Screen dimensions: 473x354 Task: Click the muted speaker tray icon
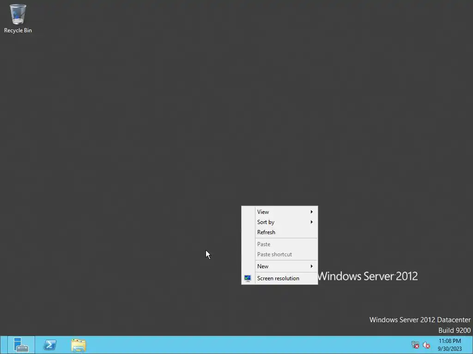tap(426, 345)
